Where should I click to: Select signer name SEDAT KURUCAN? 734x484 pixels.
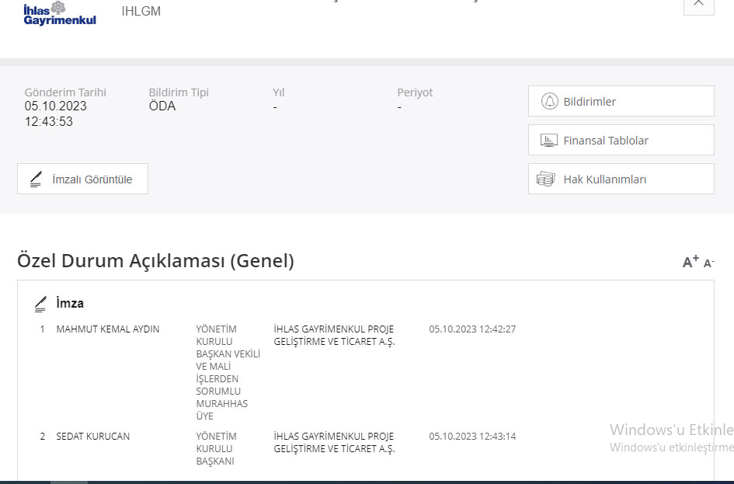point(92,437)
